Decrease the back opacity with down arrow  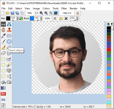coord(41,19)
